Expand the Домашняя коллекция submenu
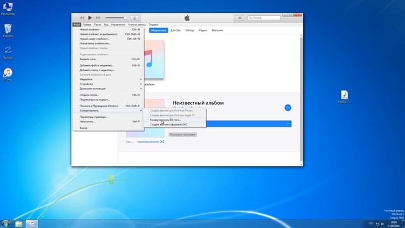Viewport: 405px width, 228px height. point(108,89)
